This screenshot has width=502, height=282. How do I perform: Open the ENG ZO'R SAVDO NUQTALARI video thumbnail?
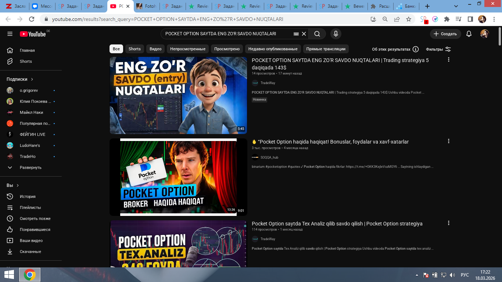coord(178,95)
